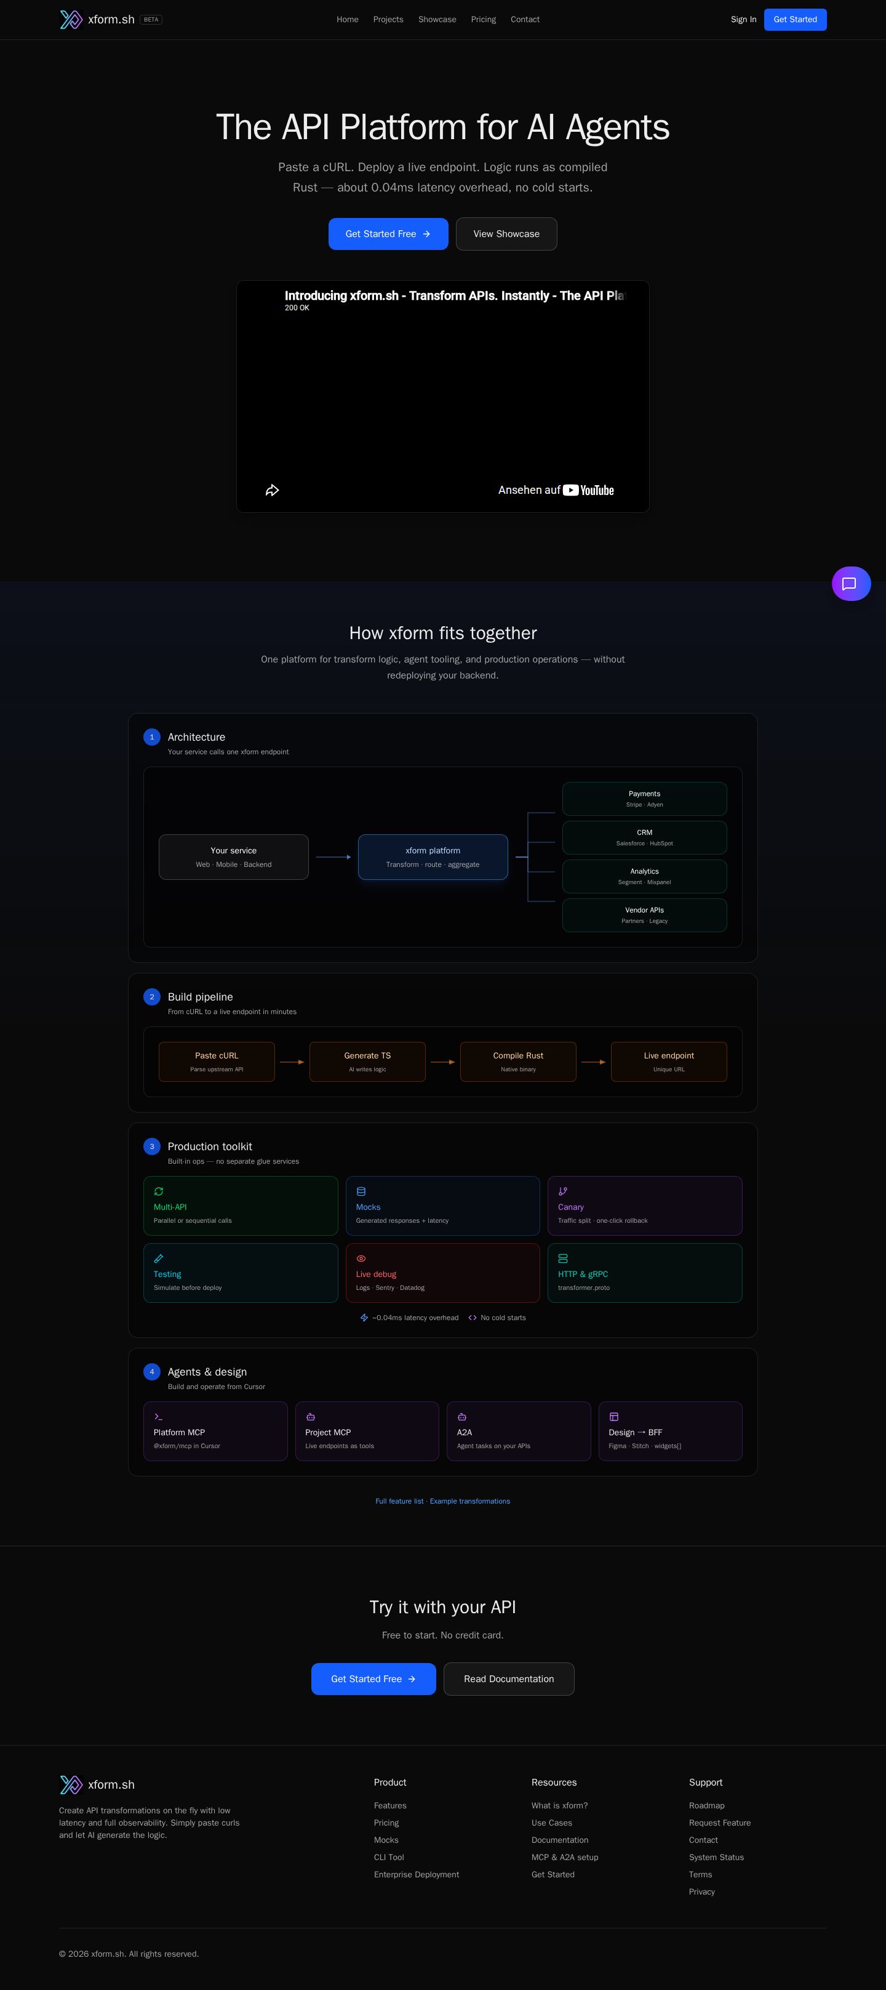
Task: Open System Status in footer
Action: coord(716,1857)
